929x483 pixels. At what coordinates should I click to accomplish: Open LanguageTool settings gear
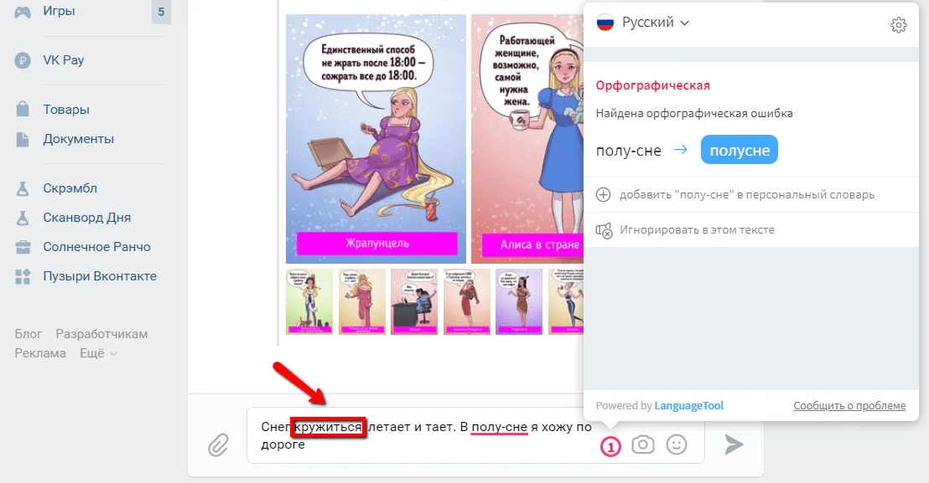[898, 25]
